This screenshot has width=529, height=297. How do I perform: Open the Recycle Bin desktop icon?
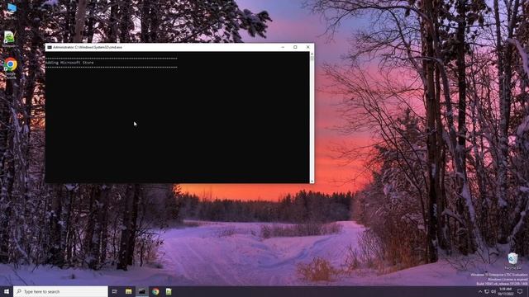click(512, 261)
